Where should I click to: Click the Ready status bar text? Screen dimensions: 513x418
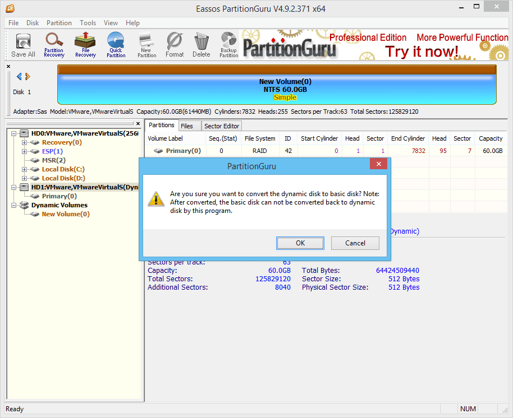click(15, 409)
